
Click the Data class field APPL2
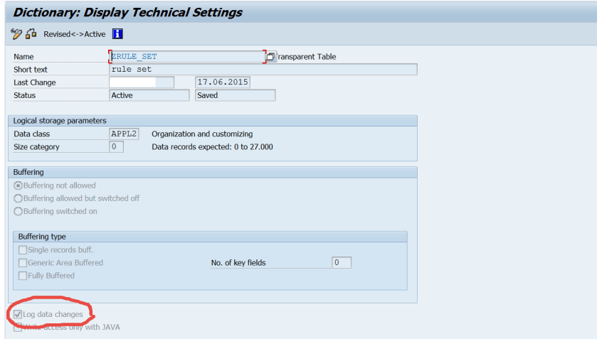[x=124, y=134]
